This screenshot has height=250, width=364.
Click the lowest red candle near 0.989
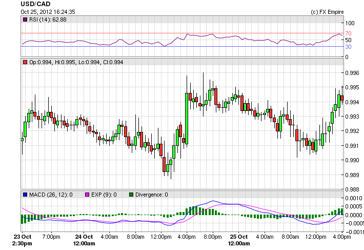point(164,164)
